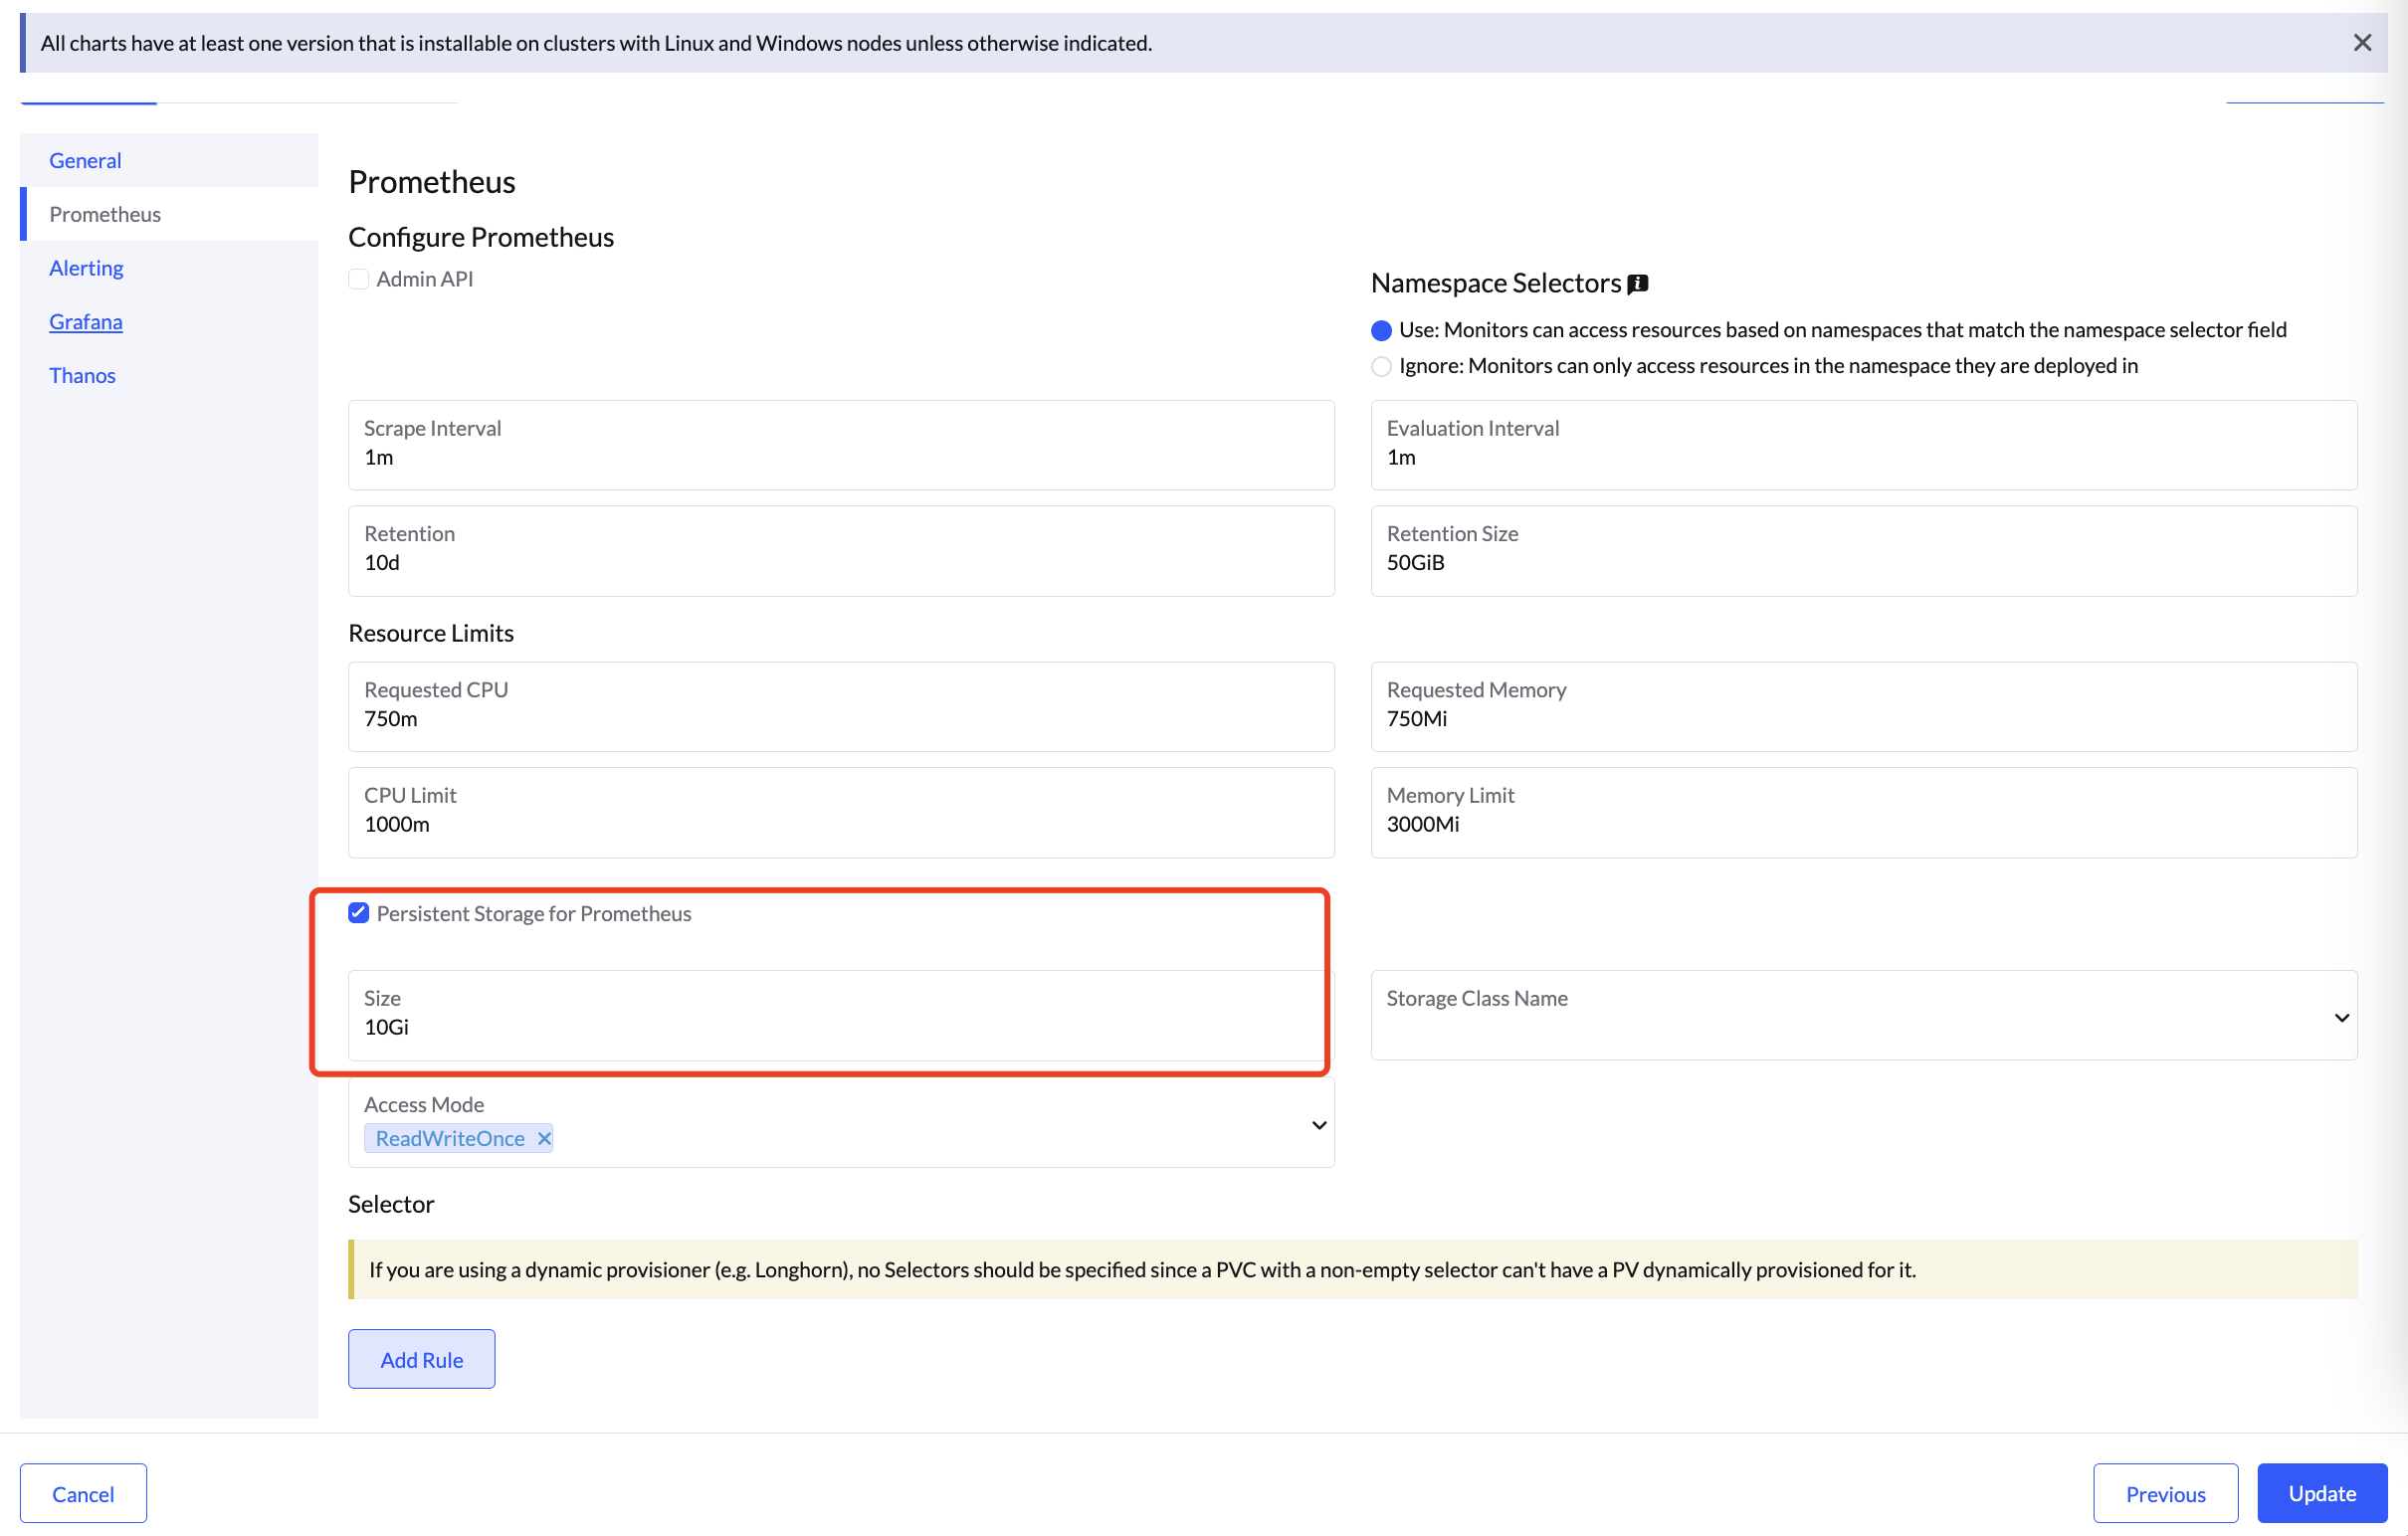Go to the Grafana tab
Image resolution: width=2408 pixels, height=1536 pixels.
(86, 322)
